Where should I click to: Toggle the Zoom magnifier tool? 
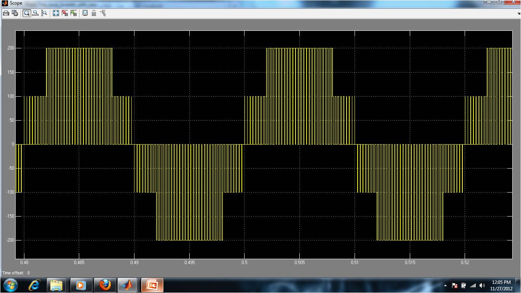pyautogui.click(x=27, y=13)
